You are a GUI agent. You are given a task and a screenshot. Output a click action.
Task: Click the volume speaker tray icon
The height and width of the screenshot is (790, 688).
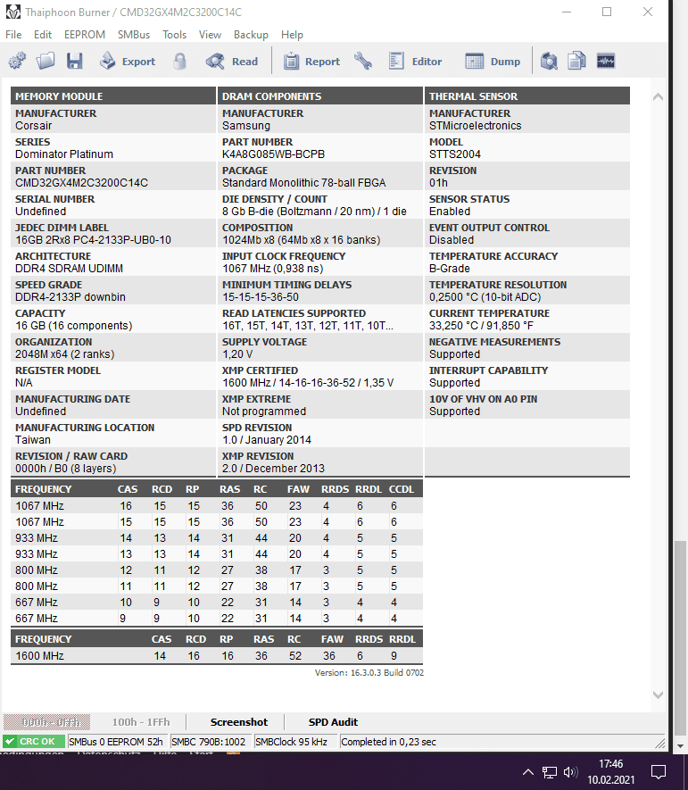point(570,772)
